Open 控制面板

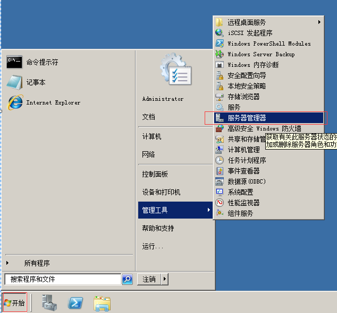[155, 174]
